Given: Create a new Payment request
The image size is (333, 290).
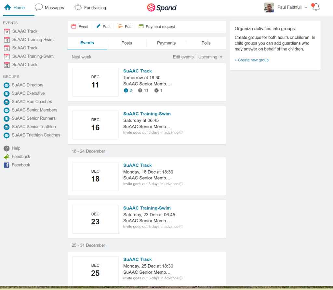Looking at the screenshot, I should [157, 27].
